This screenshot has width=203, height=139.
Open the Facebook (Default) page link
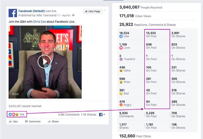tap(32, 11)
